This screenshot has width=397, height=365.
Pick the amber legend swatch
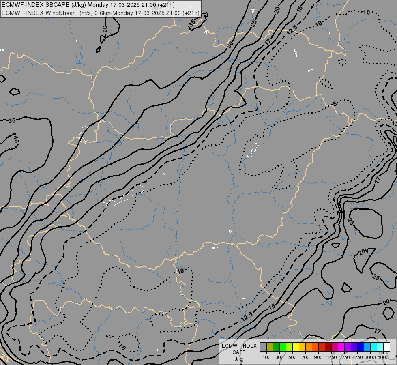point(302,347)
